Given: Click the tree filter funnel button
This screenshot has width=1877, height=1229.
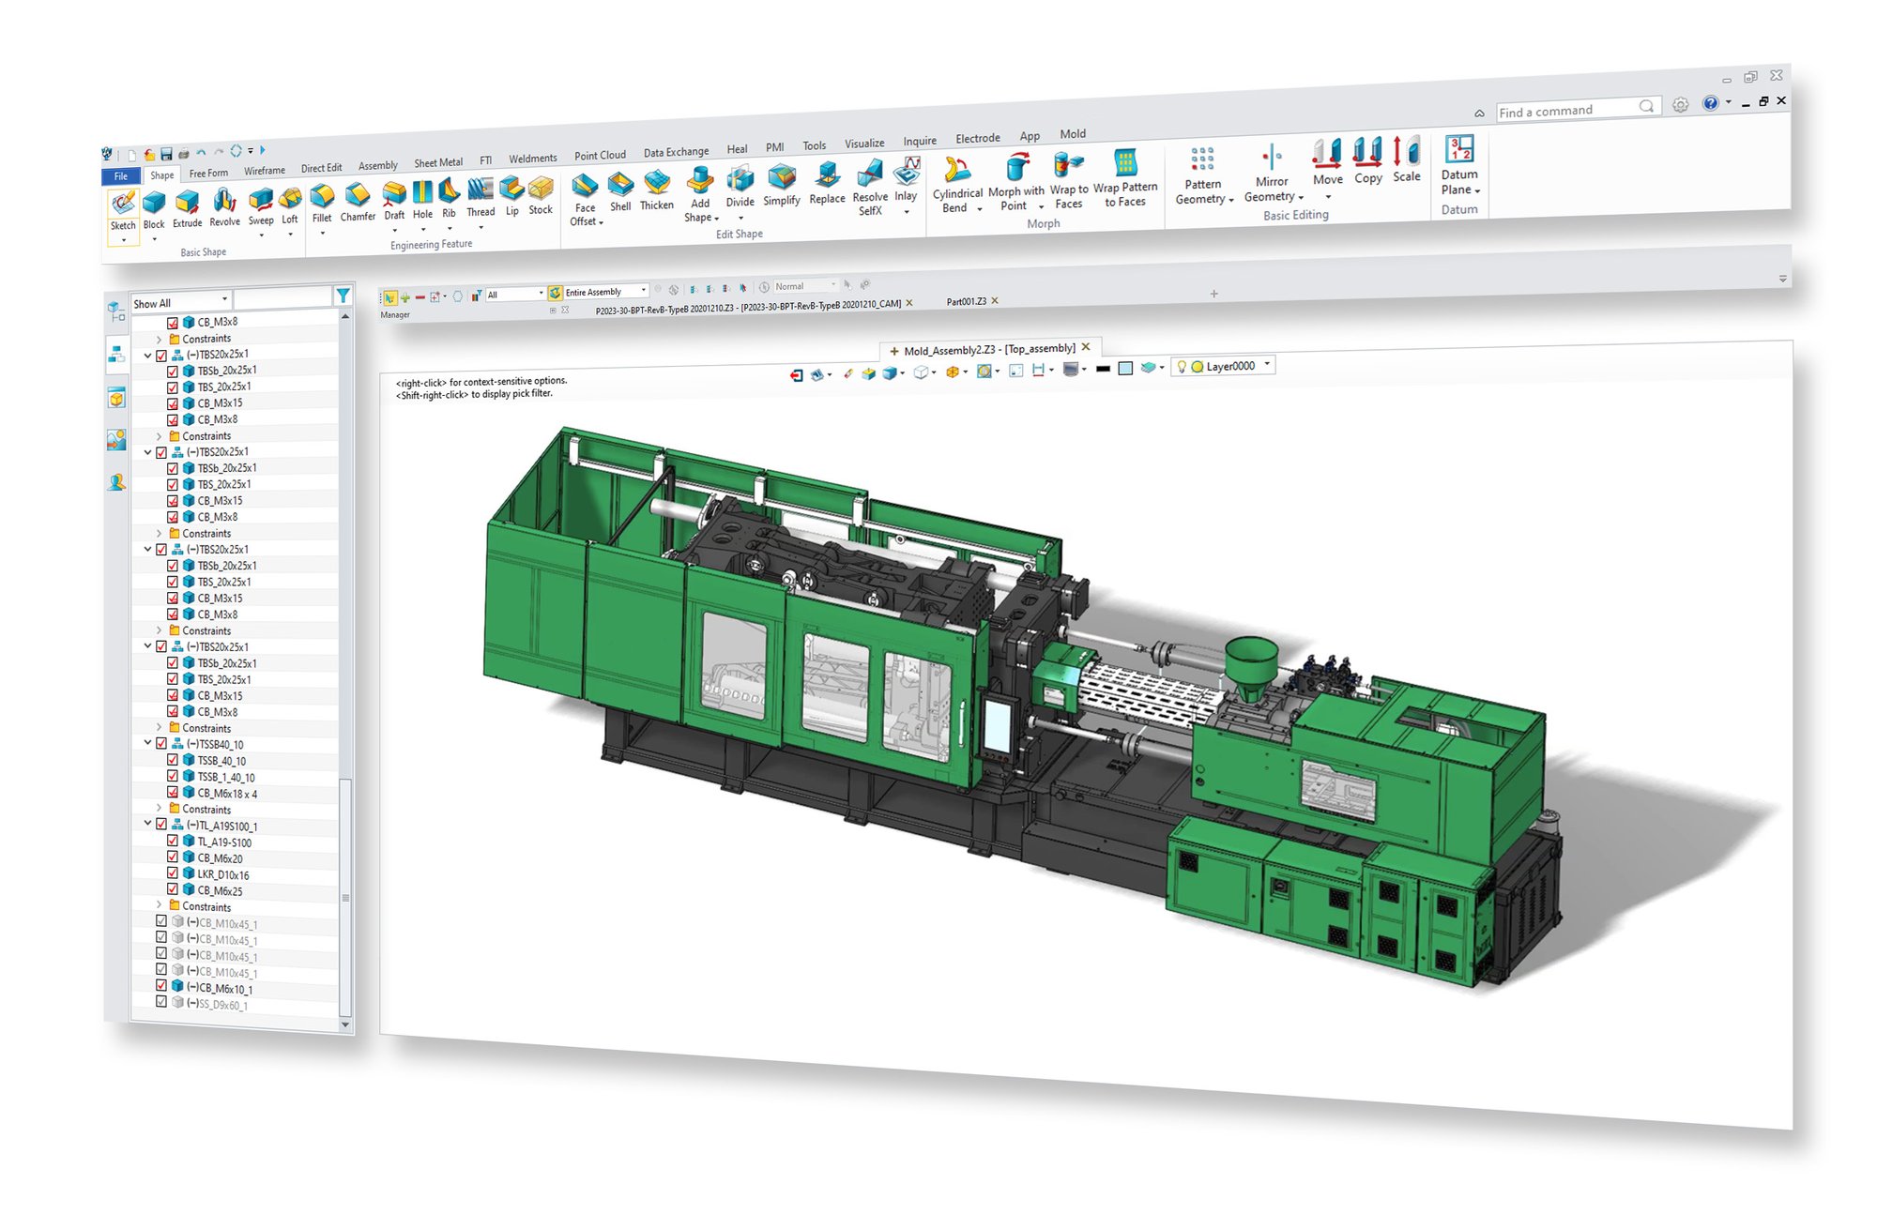Looking at the screenshot, I should click(x=343, y=296).
